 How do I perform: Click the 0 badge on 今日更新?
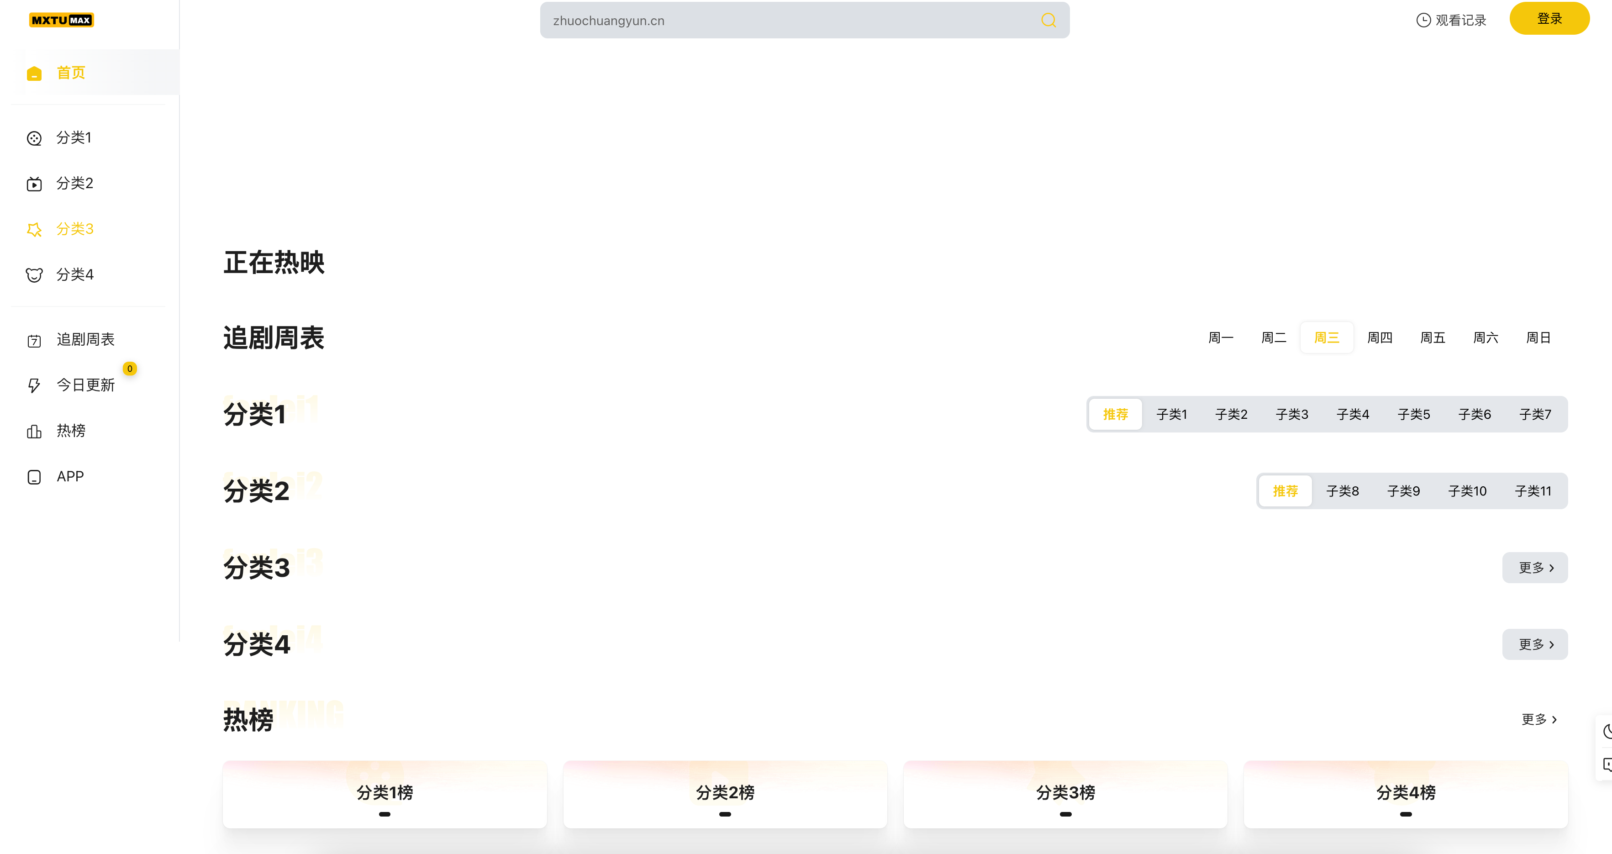tap(130, 369)
